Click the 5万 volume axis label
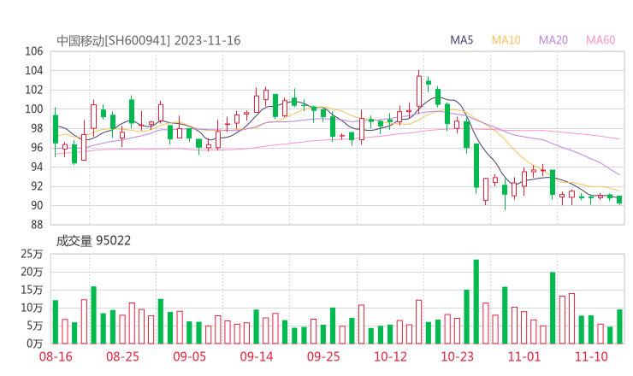This screenshot has width=633, height=376. (35, 326)
